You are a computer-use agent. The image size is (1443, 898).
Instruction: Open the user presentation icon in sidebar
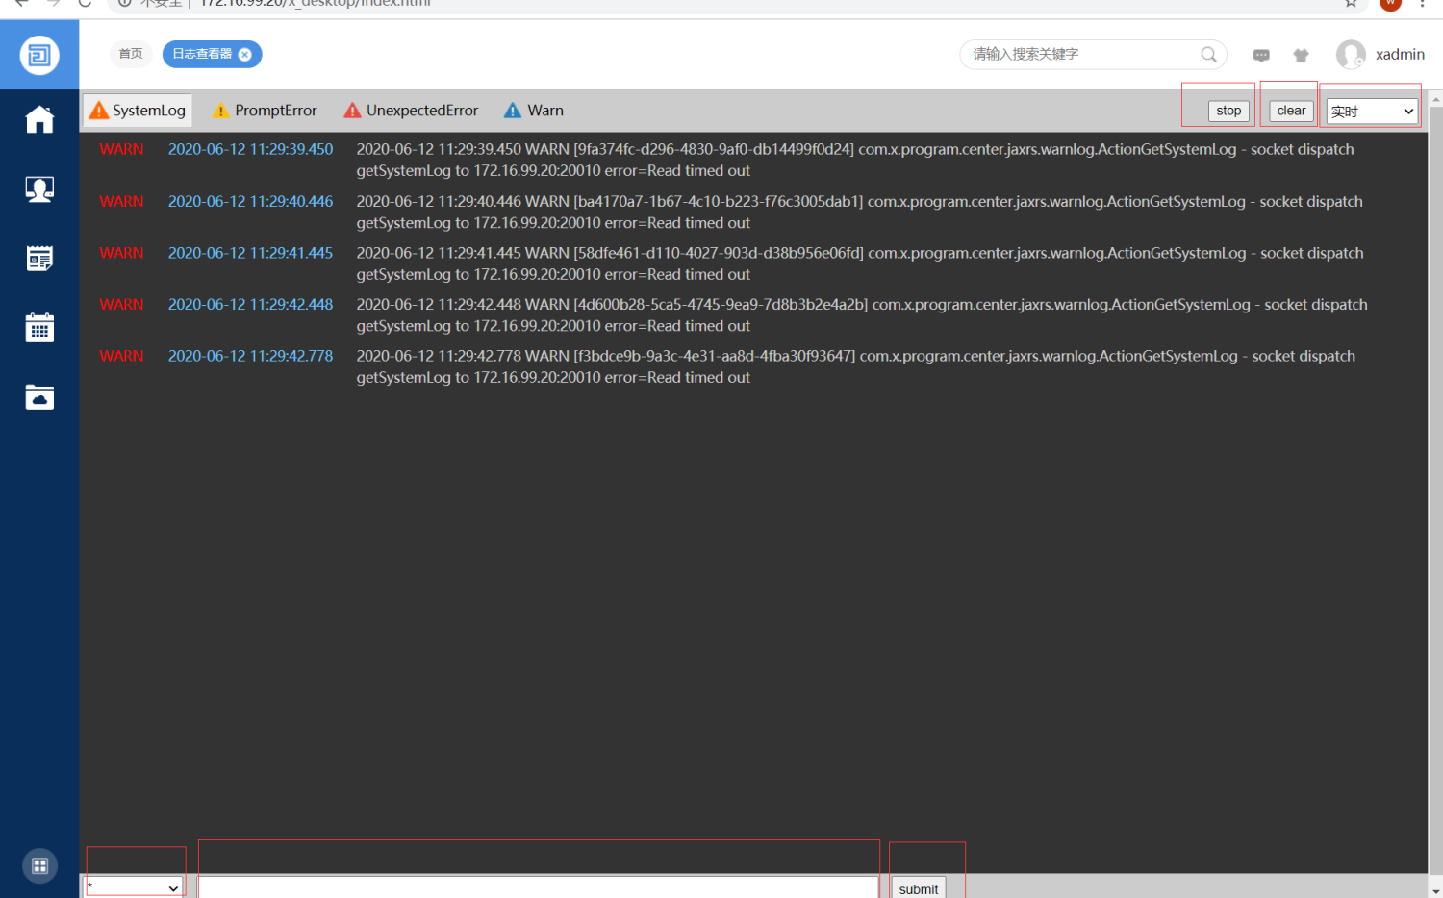click(39, 189)
